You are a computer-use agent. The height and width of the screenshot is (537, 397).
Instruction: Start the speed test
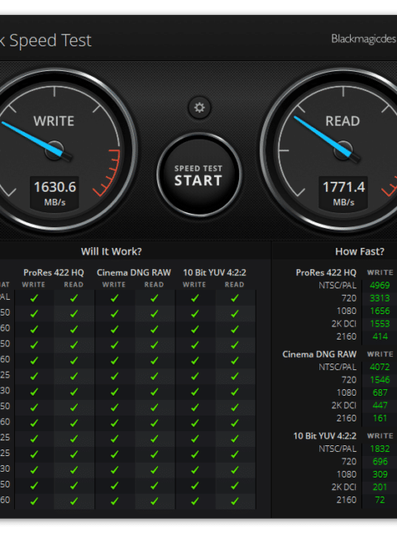[x=198, y=175]
